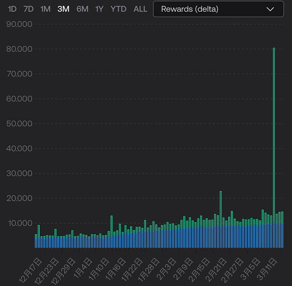Switch to the 1M range
The width and height of the screenshot is (292, 286).
(45, 9)
